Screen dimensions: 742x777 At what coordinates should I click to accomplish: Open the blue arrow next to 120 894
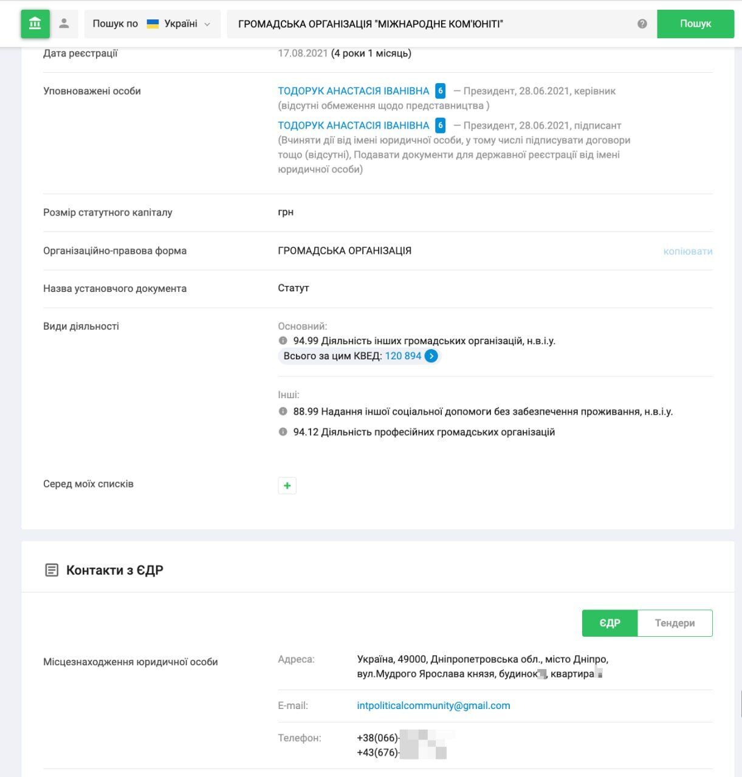pyautogui.click(x=431, y=356)
